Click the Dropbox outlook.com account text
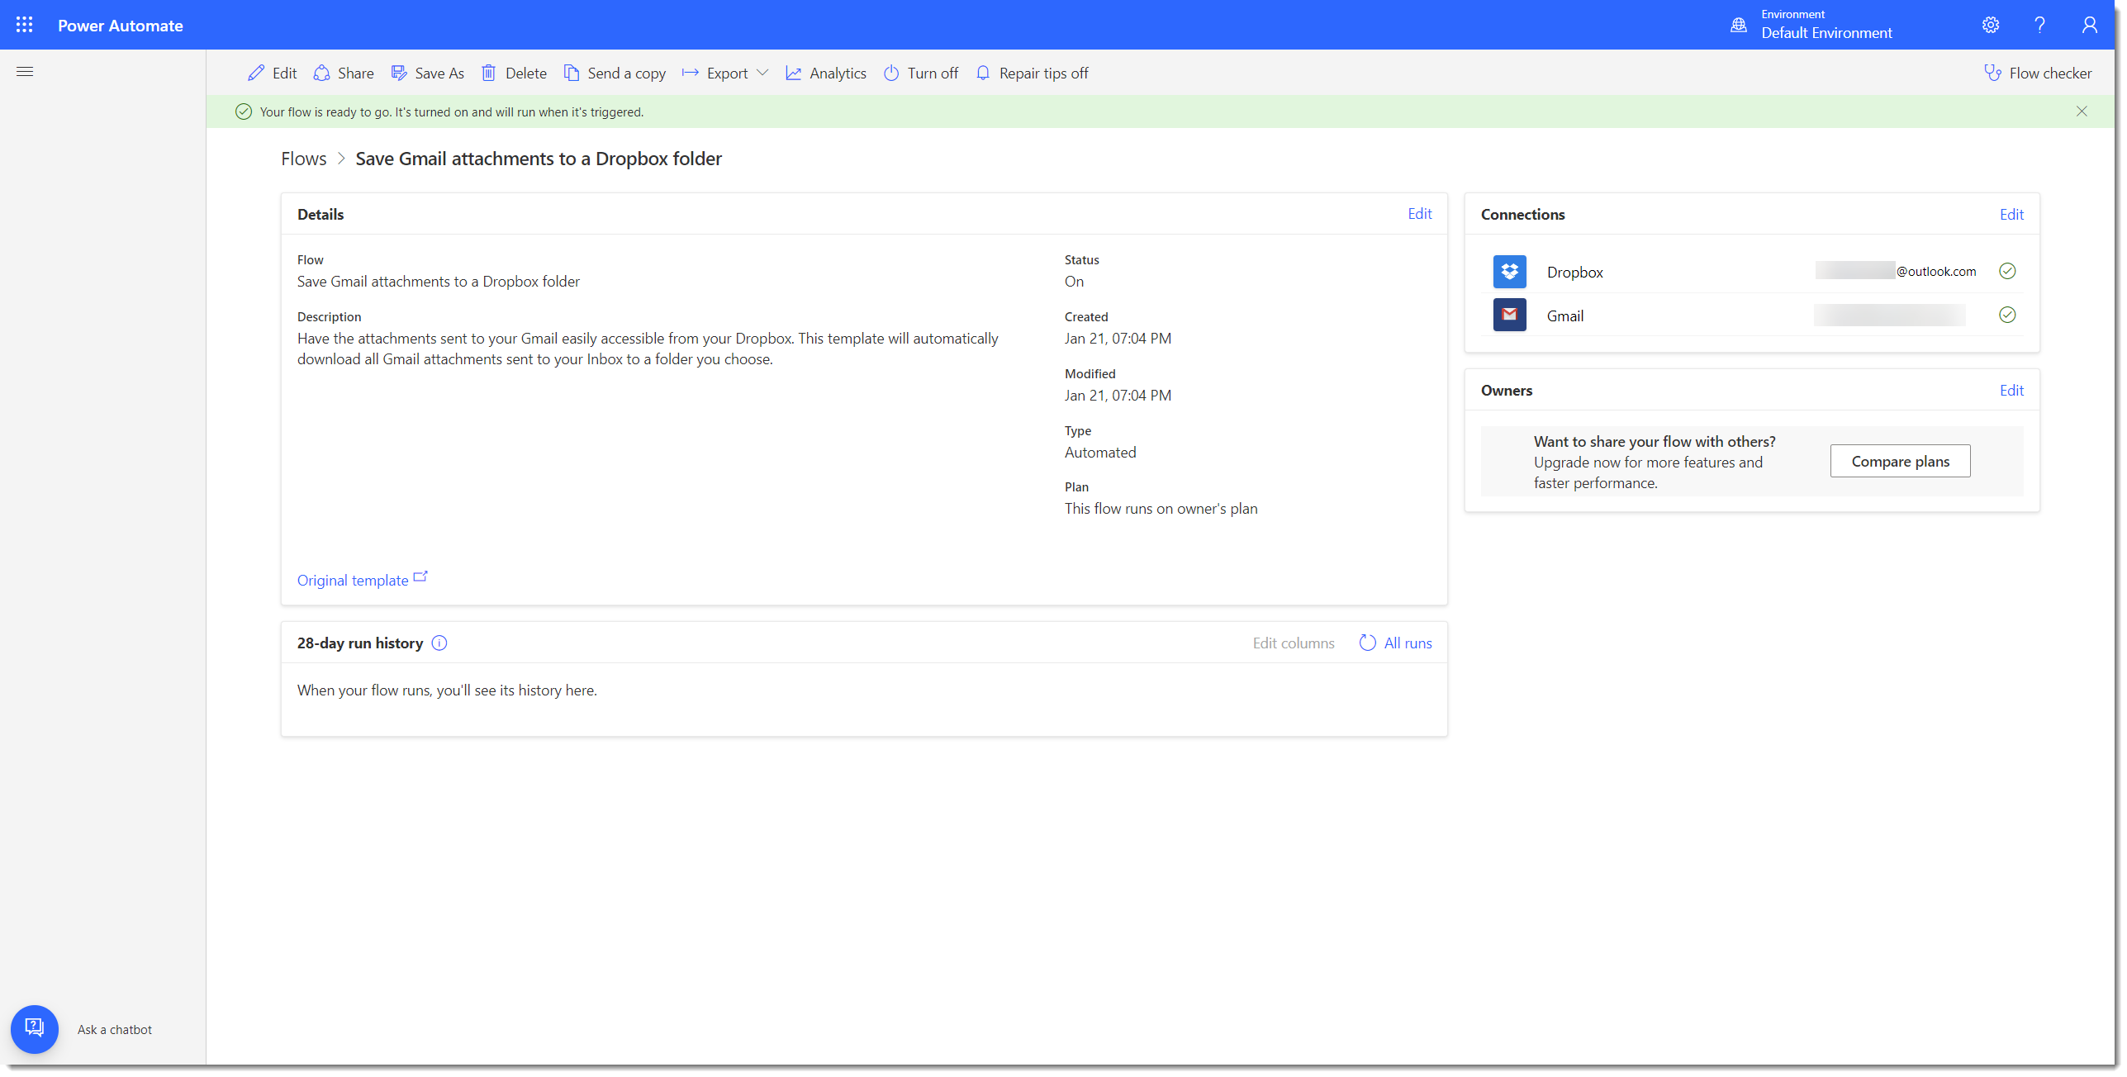2127x1077 pixels. tap(1895, 271)
